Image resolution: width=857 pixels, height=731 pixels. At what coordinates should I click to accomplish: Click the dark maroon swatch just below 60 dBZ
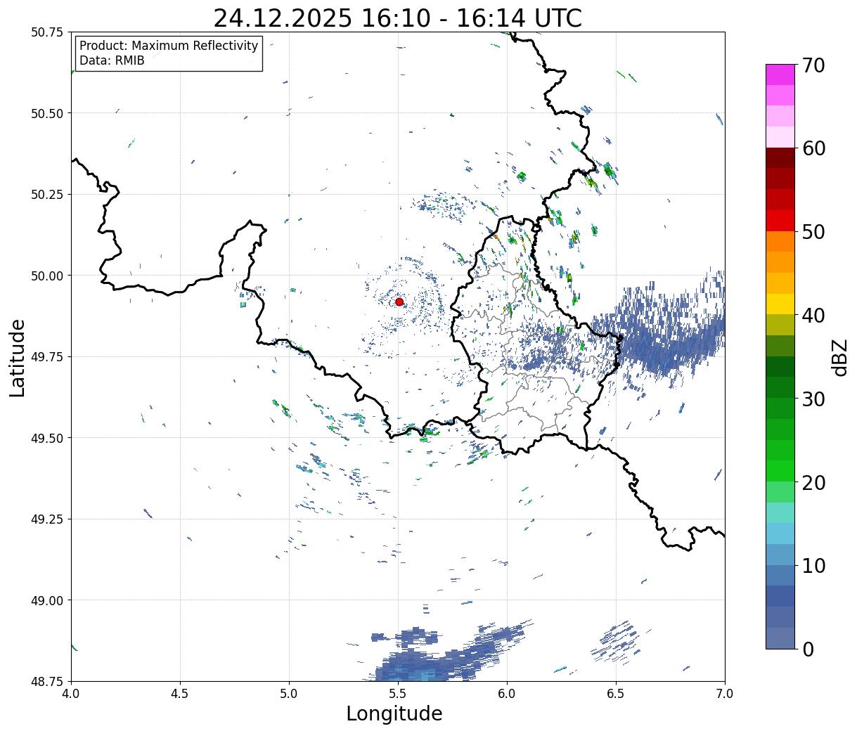(780, 157)
